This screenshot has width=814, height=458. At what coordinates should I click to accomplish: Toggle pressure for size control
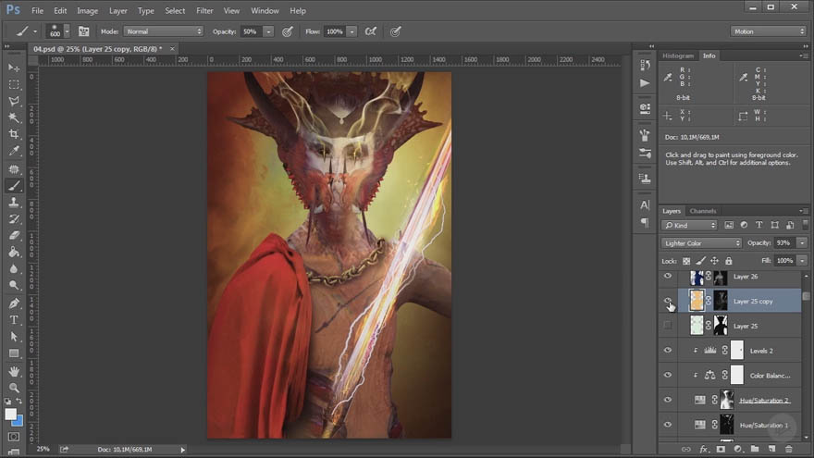[x=396, y=31]
